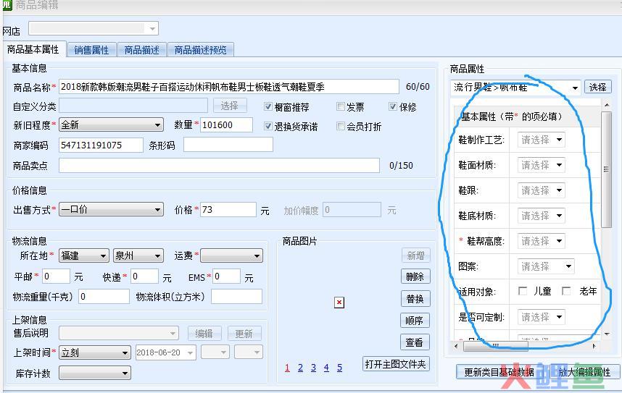Toggle the 退换货承诺 checkbox
The image size is (622, 393).
click(268, 126)
